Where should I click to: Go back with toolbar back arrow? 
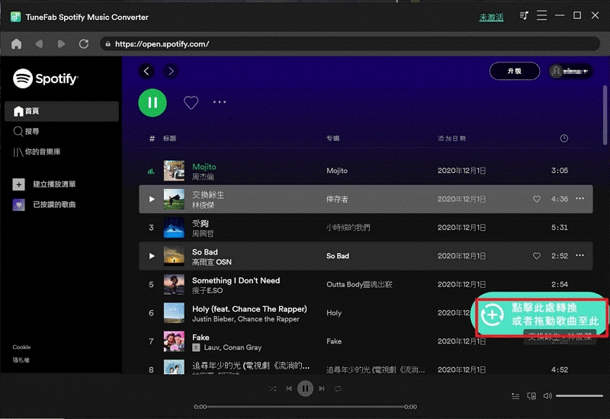39,44
